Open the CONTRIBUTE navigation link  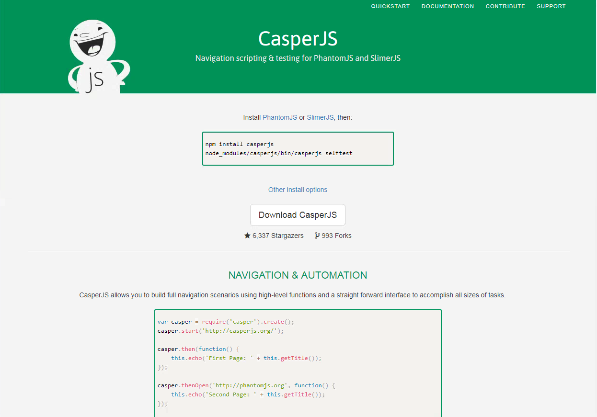(x=505, y=6)
